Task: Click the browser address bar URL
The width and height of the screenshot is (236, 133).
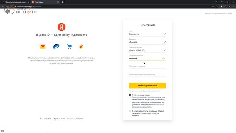Action: click(29, 7)
